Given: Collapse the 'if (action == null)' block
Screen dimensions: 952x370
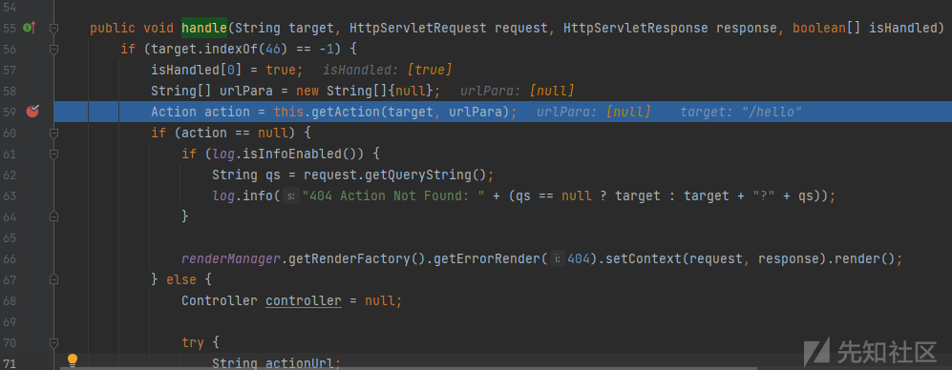Looking at the screenshot, I should (54, 133).
